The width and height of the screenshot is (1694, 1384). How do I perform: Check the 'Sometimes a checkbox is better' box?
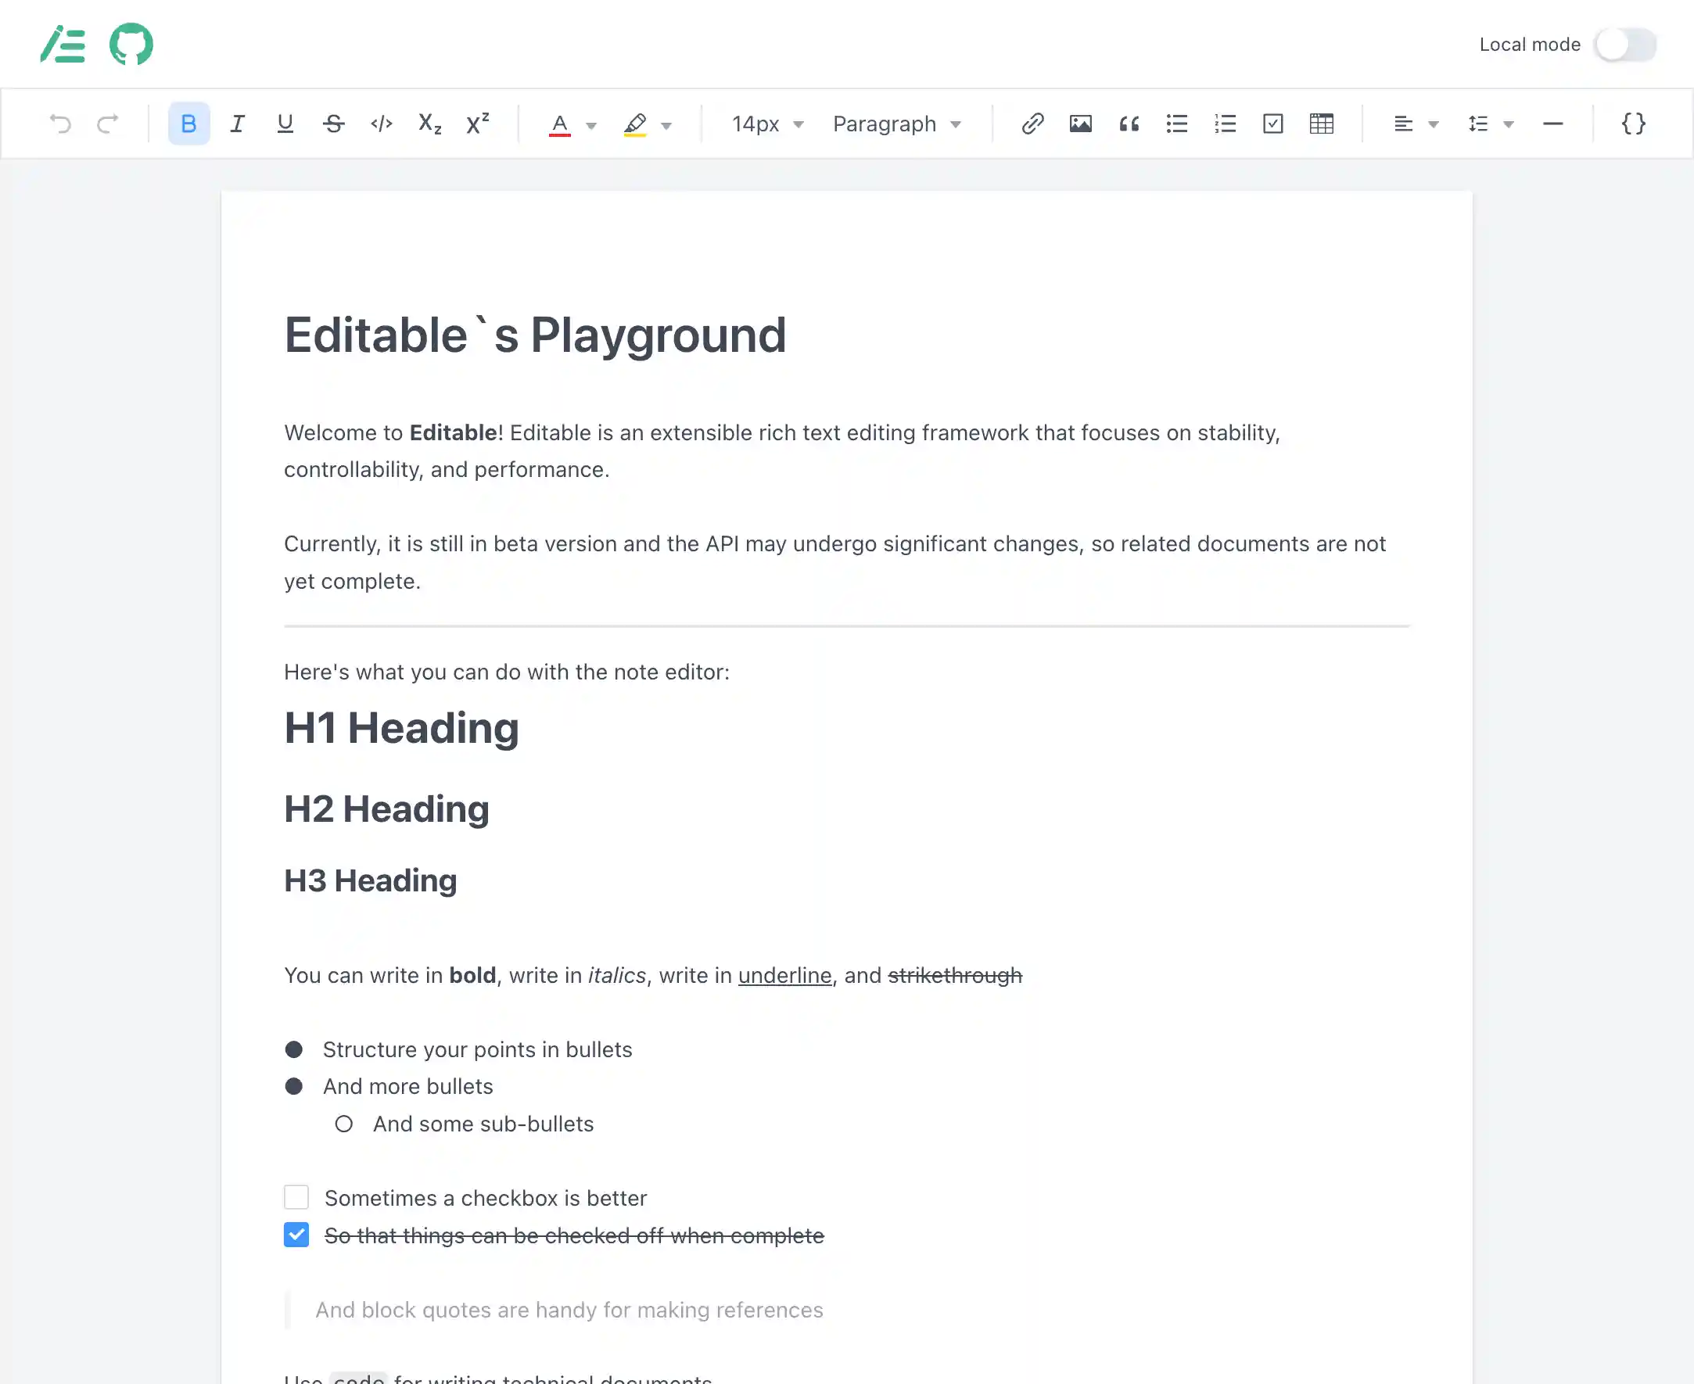coord(296,1197)
